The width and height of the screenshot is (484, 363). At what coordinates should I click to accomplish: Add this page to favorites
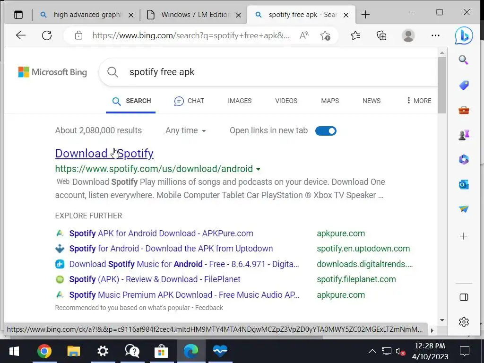pyautogui.click(x=325, y=35)
